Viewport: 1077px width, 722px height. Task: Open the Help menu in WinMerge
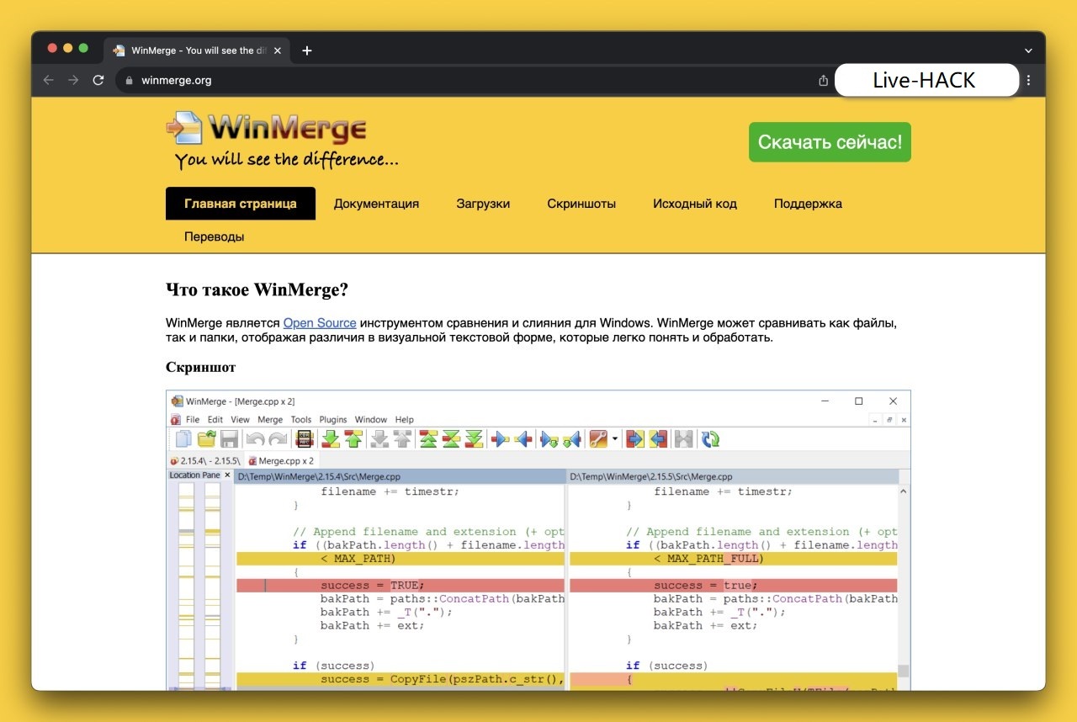pyautogui.click(x=405, y=419)
